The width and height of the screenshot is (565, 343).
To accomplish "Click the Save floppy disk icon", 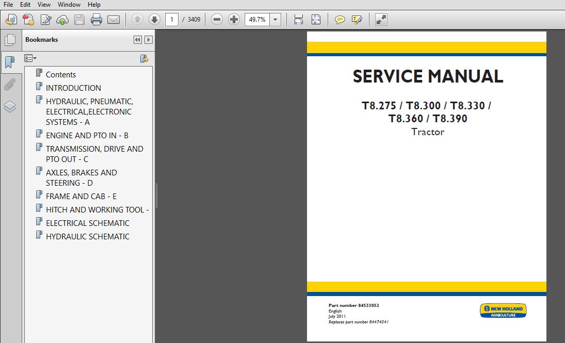I will tap(79, 20).
